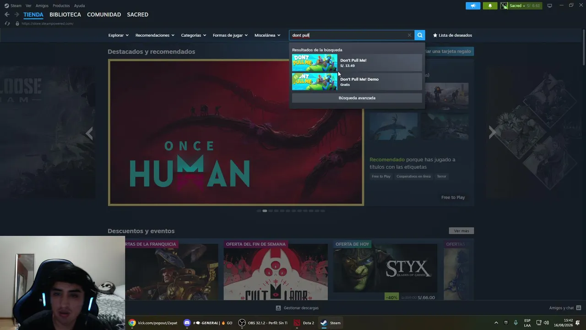Click the Búsqueda avanzada button
The height and width of the screenshot is (330, 586).
click(x=357, y=98)
